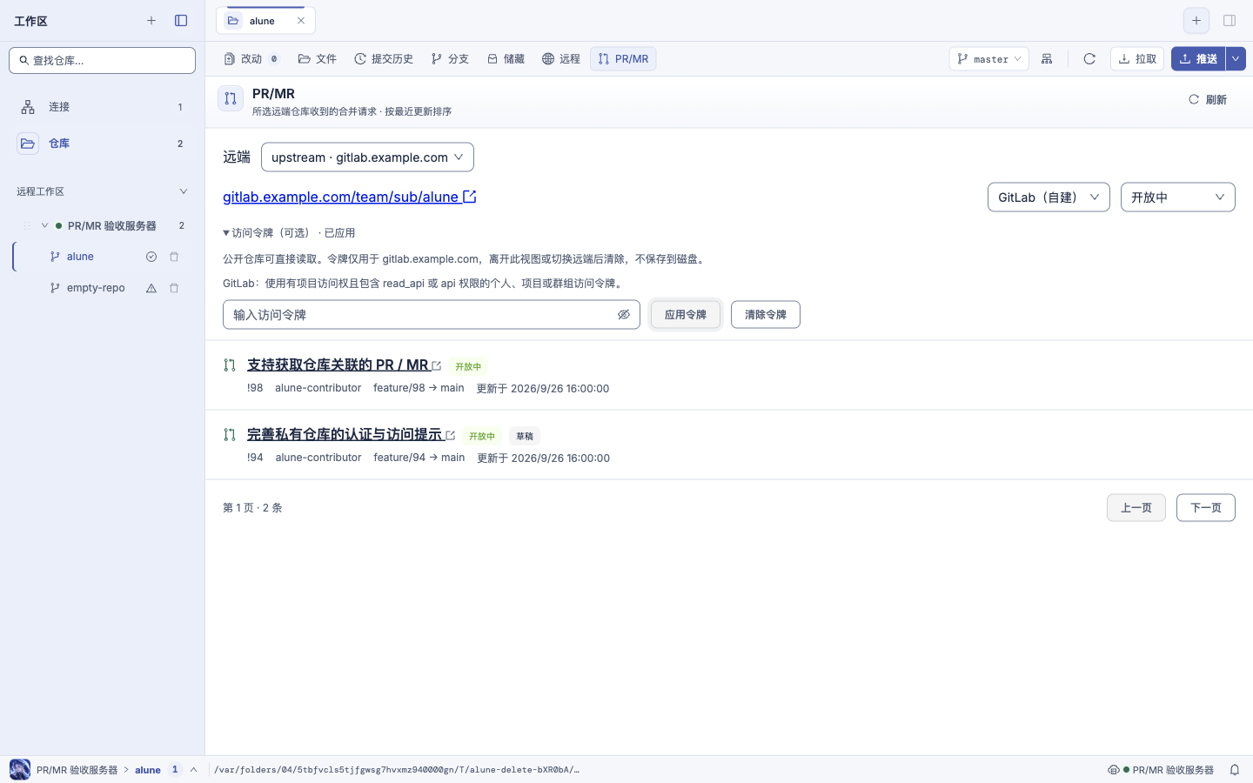The image size is (1253, 783).
Task: Toggle token visibility eye icon
Action: click(624, 315)
